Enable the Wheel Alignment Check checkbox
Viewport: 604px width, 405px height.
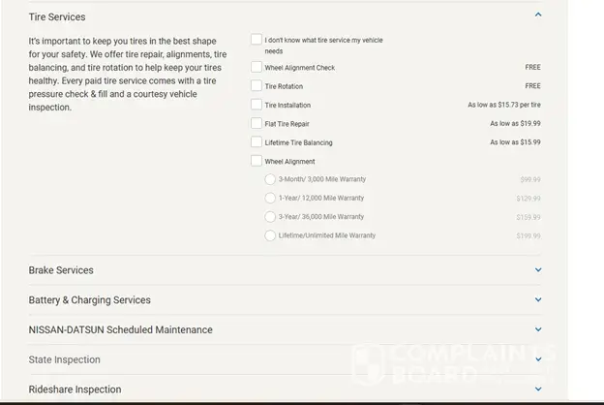point(257,68)
